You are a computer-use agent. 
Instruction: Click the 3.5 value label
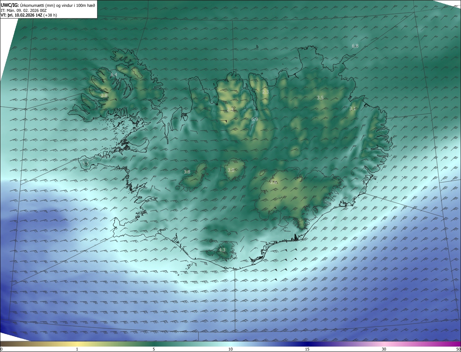click(x=320, y=98)
